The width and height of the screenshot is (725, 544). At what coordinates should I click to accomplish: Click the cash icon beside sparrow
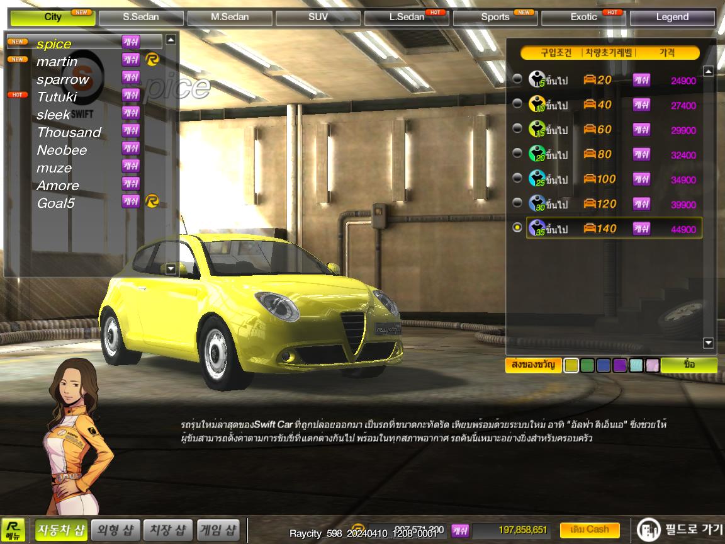[131, 77]
